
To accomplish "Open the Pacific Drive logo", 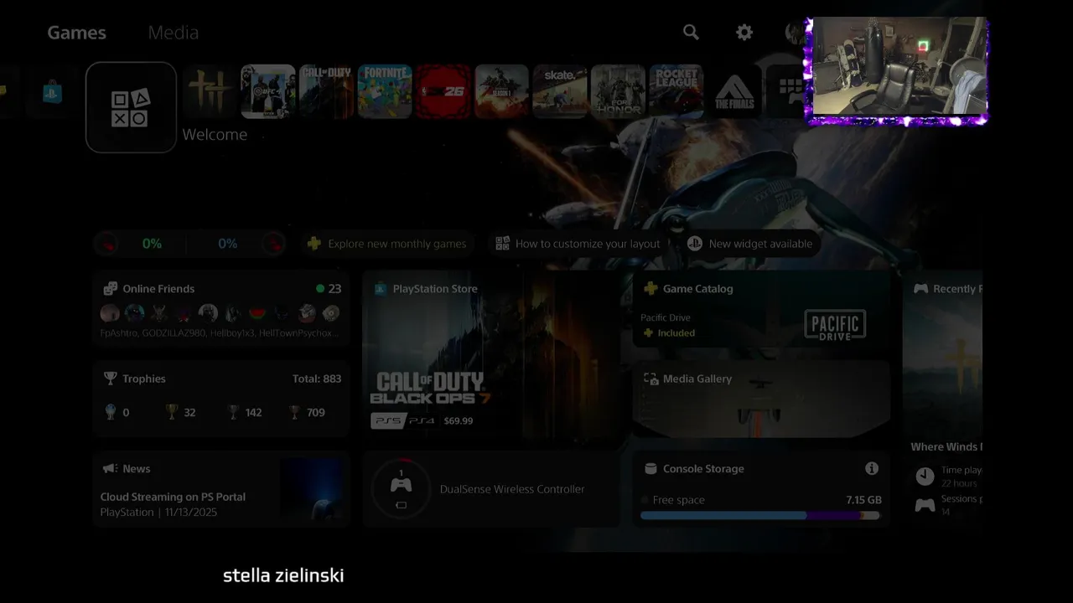I will [835, 325].
